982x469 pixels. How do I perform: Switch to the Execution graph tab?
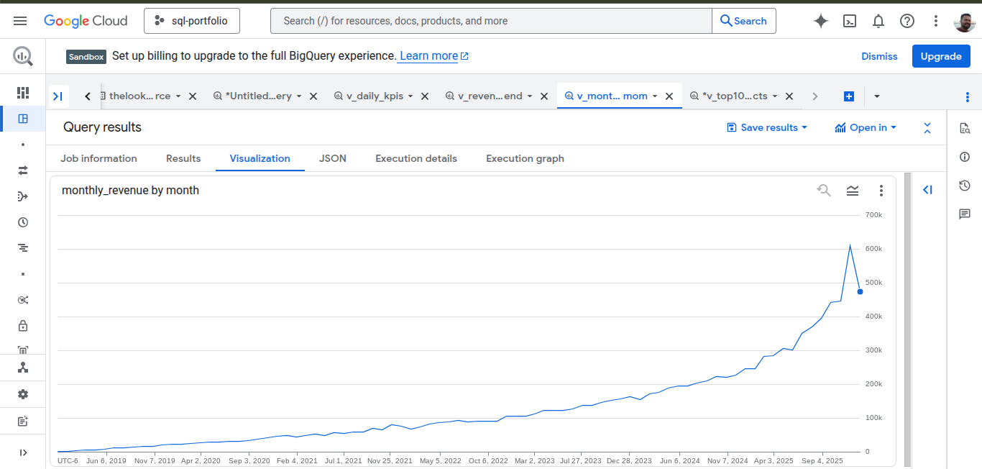click(525, 158)
